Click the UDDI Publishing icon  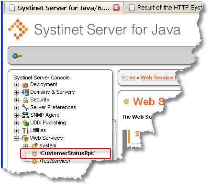click(25, 123)
